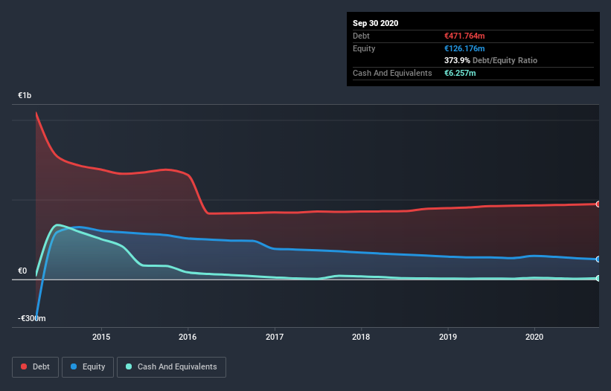The width and height of the screenshot is (611, 391).
Task: Click the 2017 x-axis label
Action: coord(275,337)
